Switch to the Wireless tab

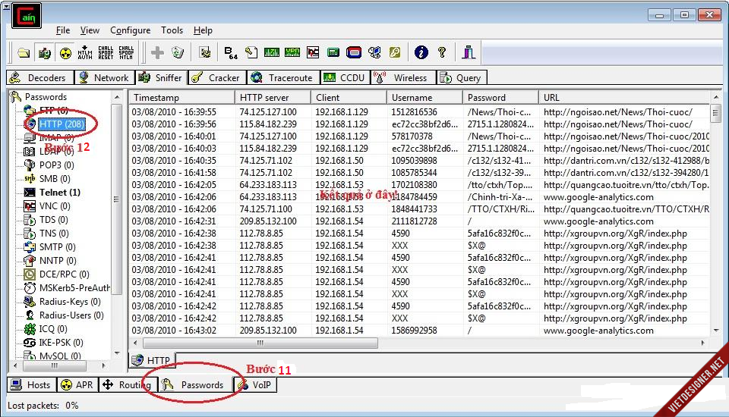[402, 77]
